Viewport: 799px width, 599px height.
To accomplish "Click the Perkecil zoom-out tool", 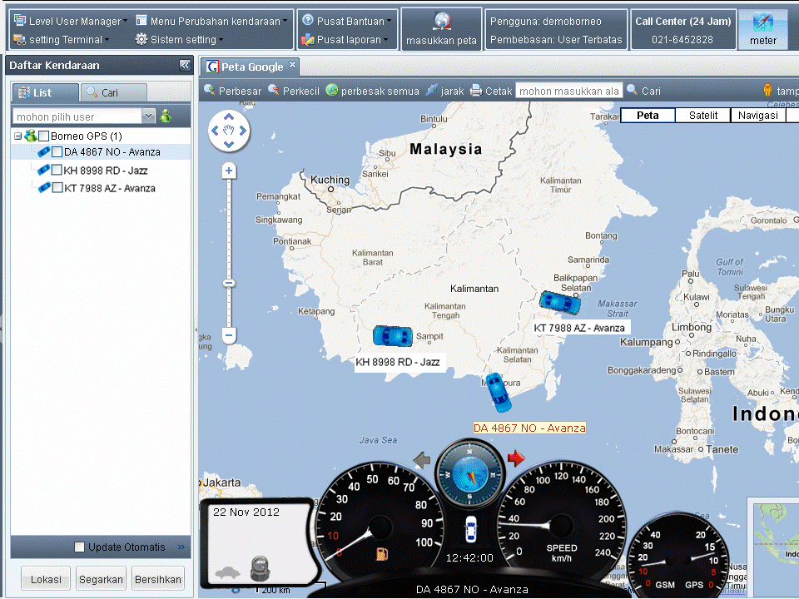I will click(294, 91).
